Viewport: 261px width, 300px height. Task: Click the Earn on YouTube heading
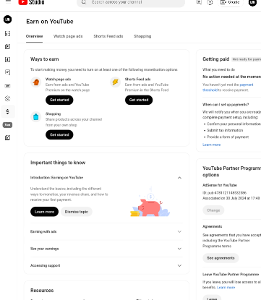click(50, 22)
